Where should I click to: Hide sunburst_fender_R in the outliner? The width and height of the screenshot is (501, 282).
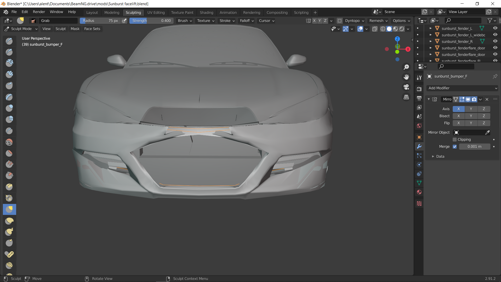tap(495, 41)
